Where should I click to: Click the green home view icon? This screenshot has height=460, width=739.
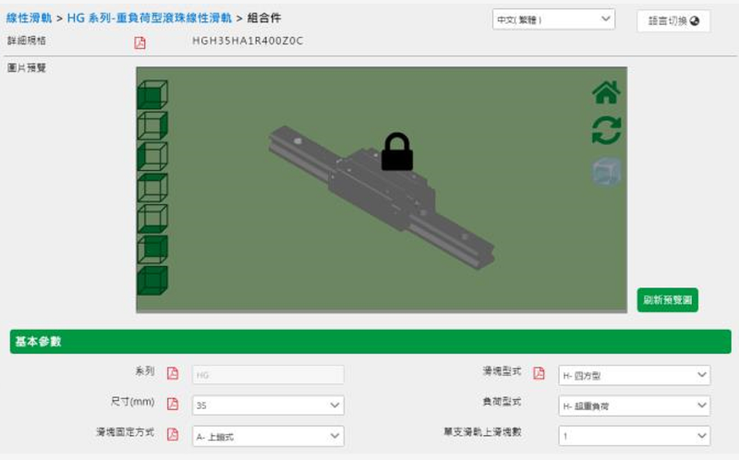[606, 92]
